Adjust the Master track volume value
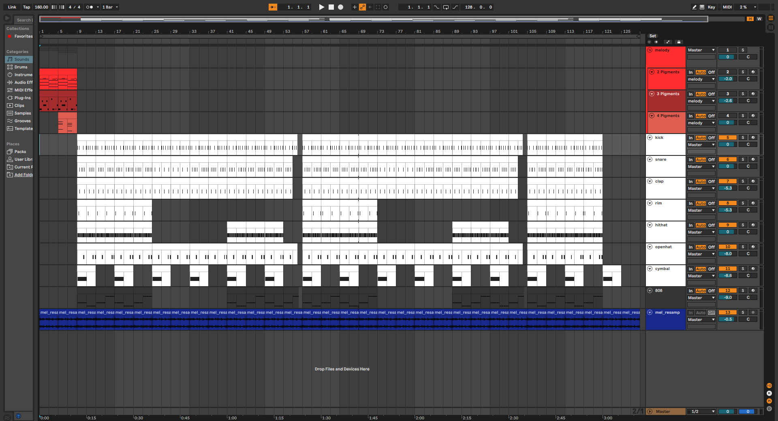The height and width of the screenshot is (421, 778). click(727, 412)
